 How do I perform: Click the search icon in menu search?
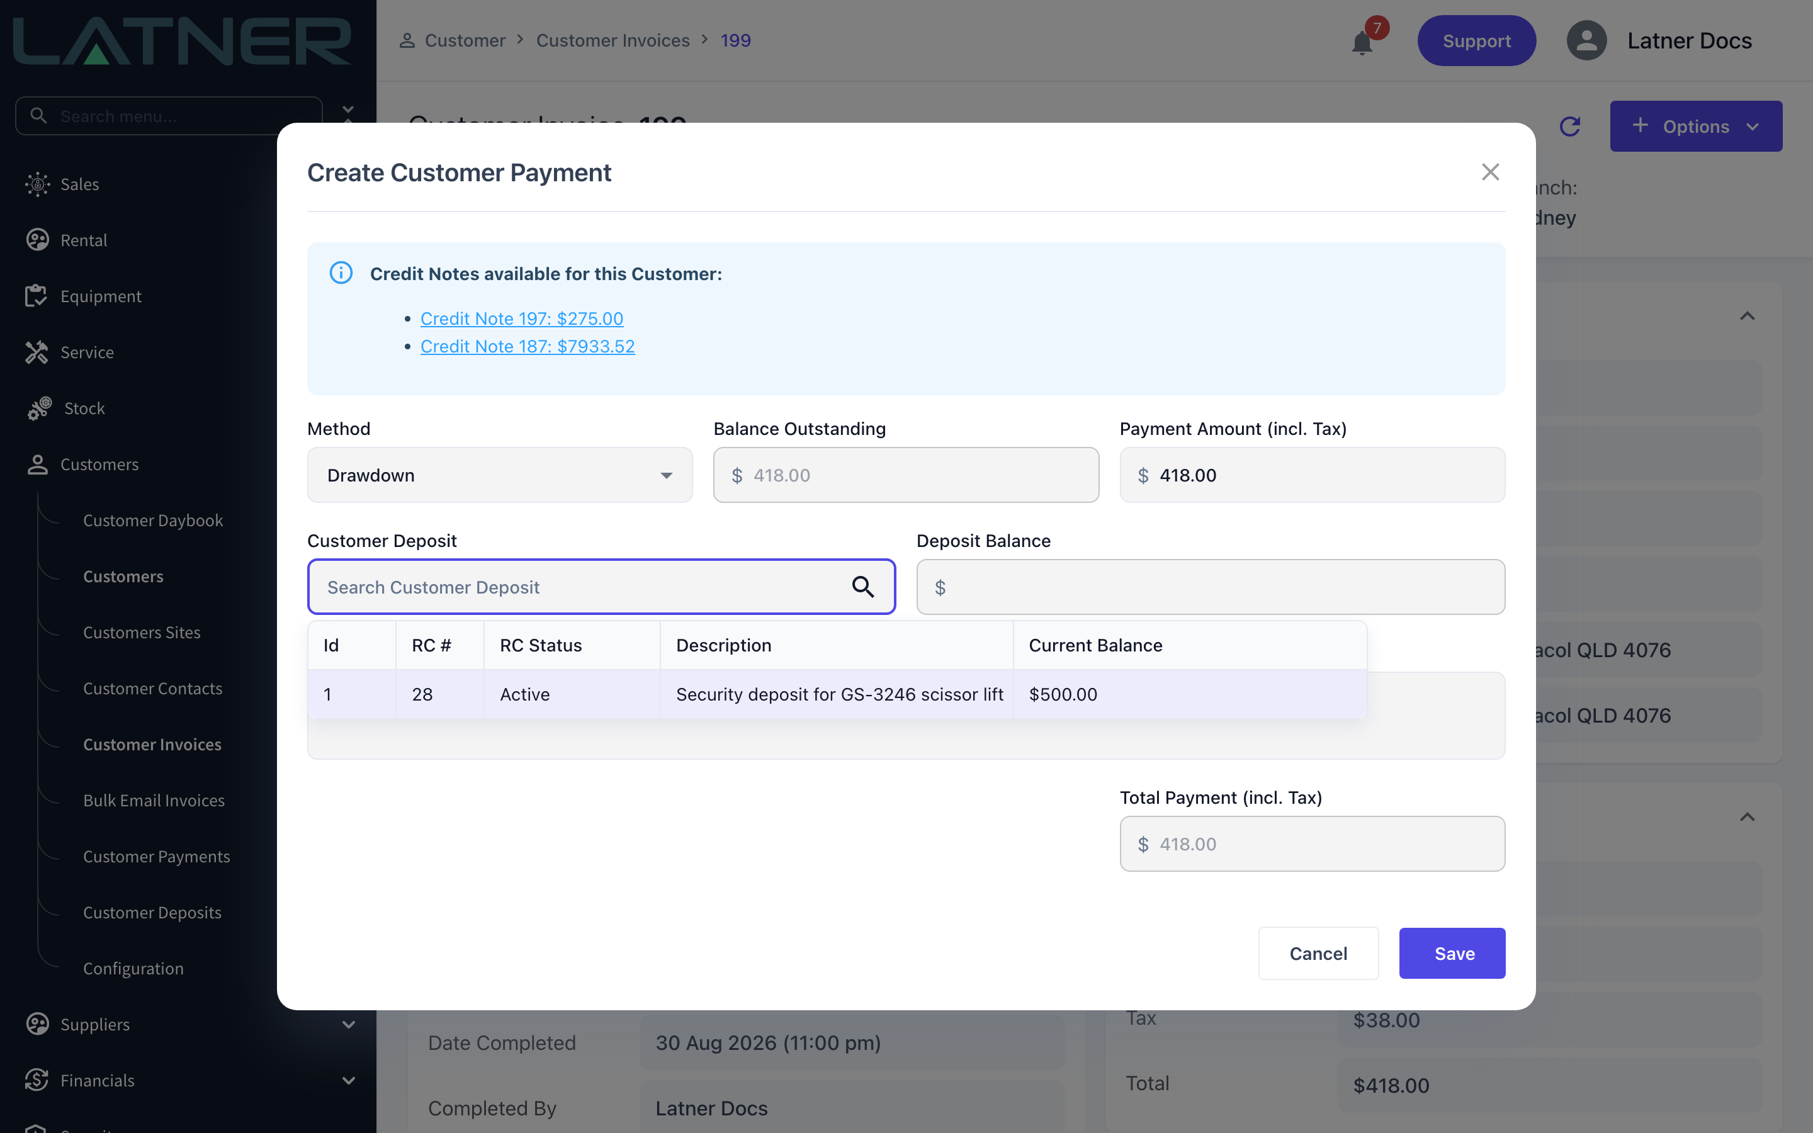(x=38, y=115)
